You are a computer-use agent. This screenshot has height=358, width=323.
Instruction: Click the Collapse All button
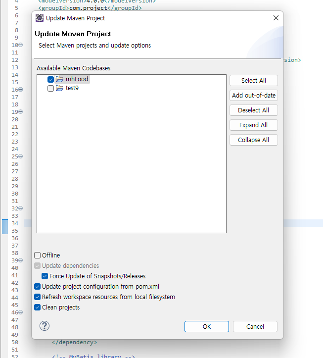254,140
